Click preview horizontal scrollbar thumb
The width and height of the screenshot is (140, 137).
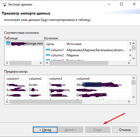tap(46, 102)
